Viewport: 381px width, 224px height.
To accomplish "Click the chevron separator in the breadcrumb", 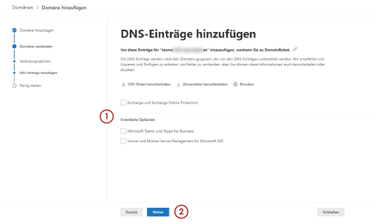I will click(x=38, y=7).
